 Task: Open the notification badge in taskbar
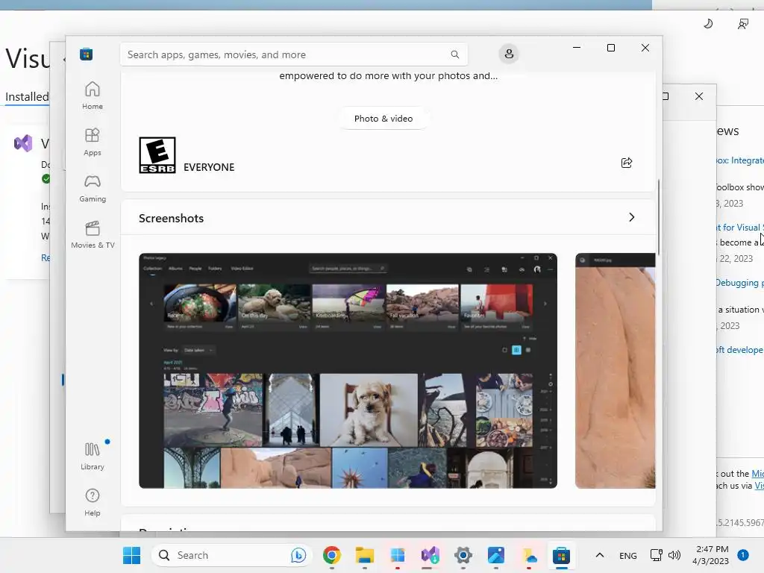click(x=742, y=554)
